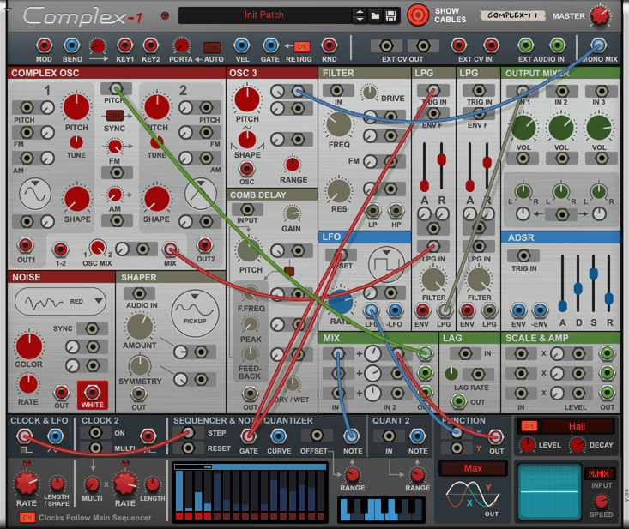This screenshot has height=529, width=629.
Task: Click the 1-2 output jack
Action: click(61, 249)
